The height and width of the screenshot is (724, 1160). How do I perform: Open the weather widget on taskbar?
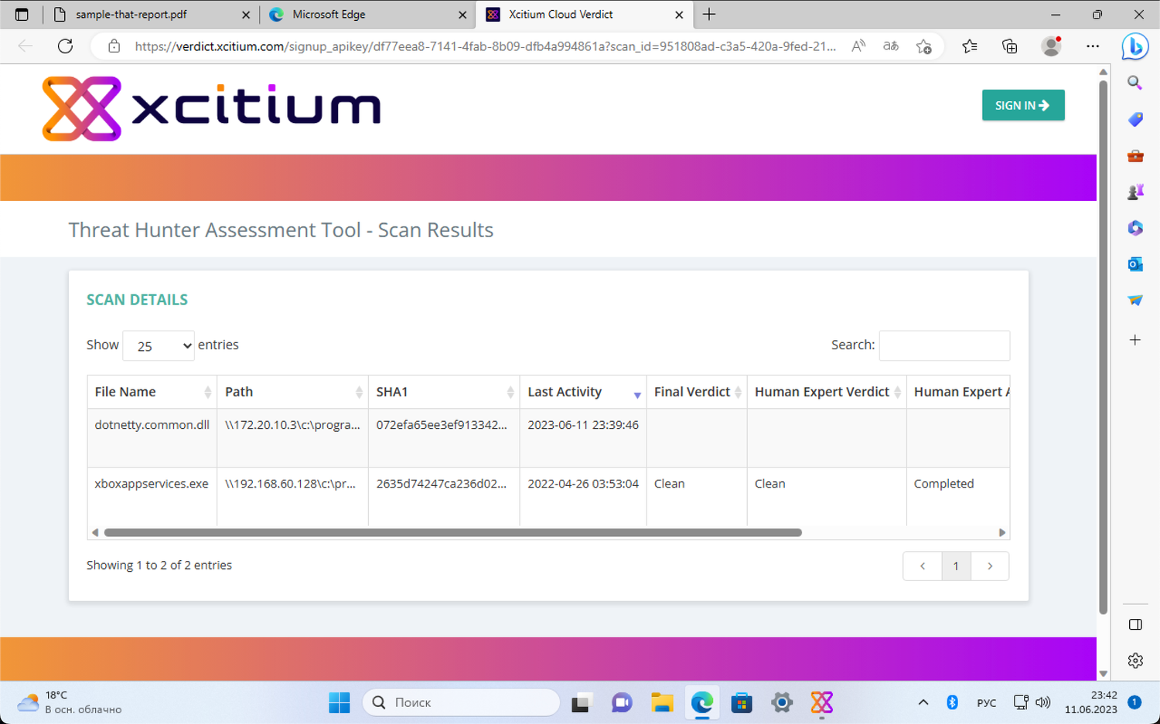pyautogui.click(x=70, y=702)
